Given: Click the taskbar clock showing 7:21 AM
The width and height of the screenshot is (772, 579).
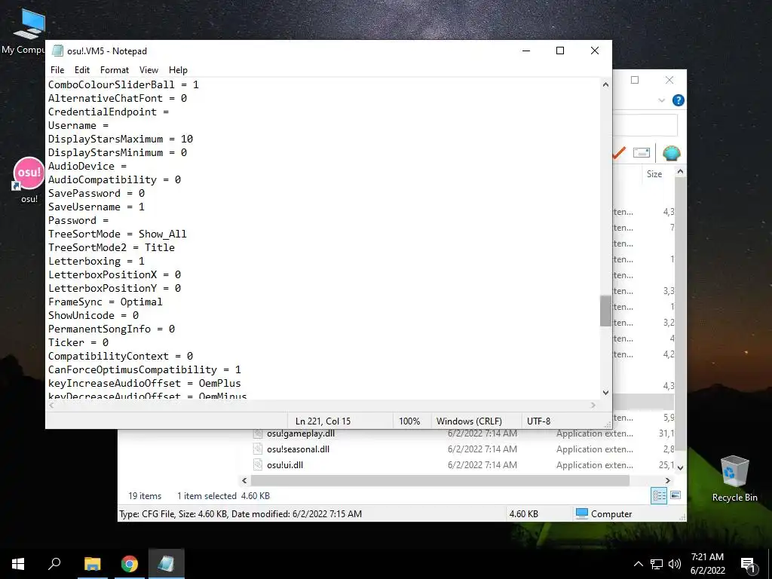Looking at the screenshot, I should click(707, 564).
